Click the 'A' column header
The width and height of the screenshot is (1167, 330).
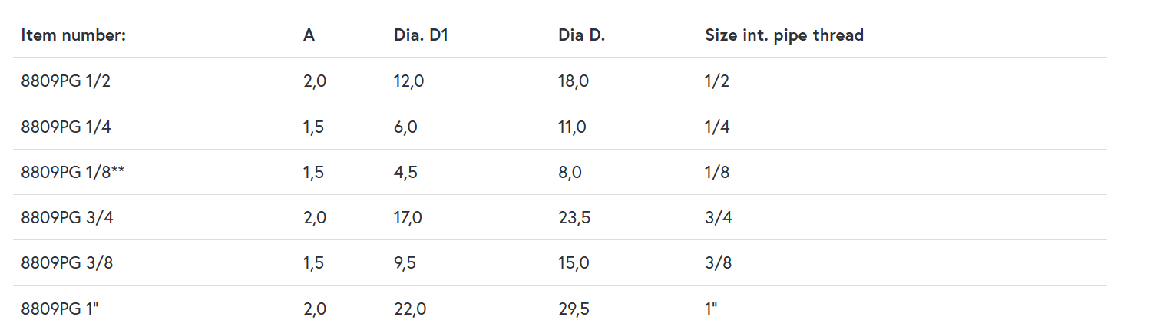(309, 35)
